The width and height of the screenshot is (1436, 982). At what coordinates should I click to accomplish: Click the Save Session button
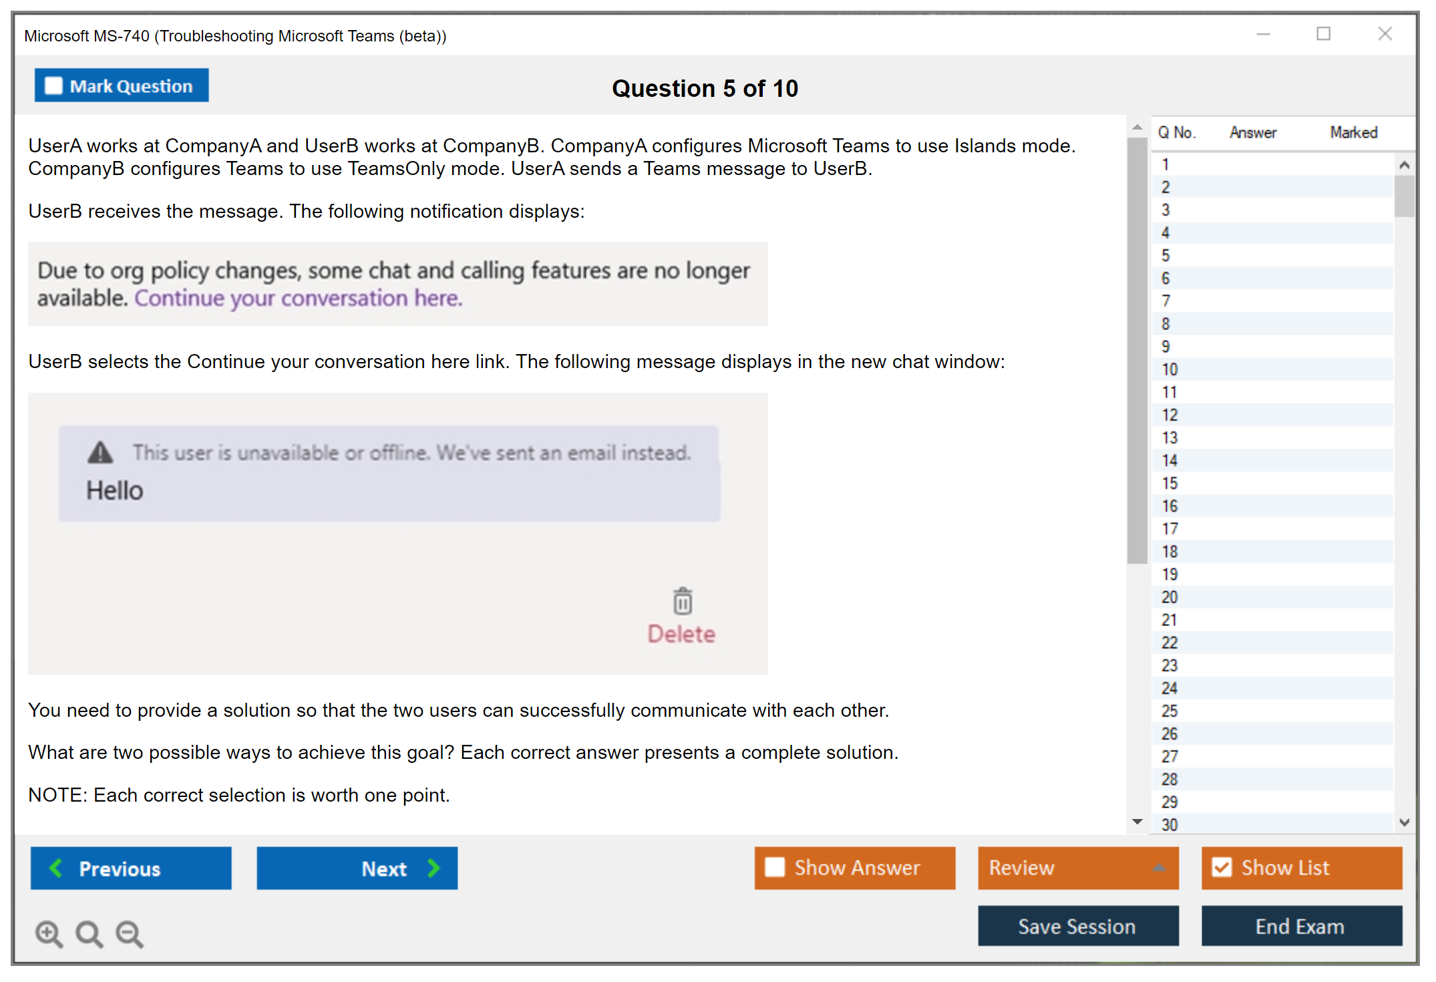(1077, 926)
